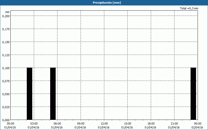Click the 12:00 time axis label
This screenshot has width=208, height=130.
[104, 124]
